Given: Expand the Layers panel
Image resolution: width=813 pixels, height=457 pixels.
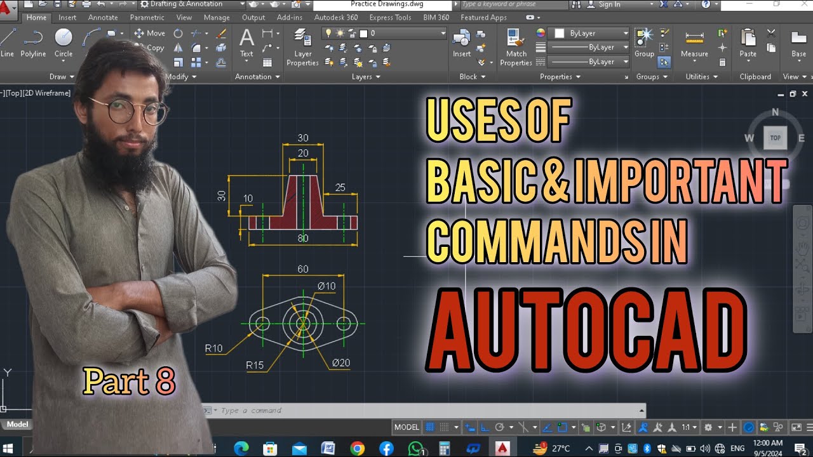Looking at the screenshot, I should click(x=366, y=77).
